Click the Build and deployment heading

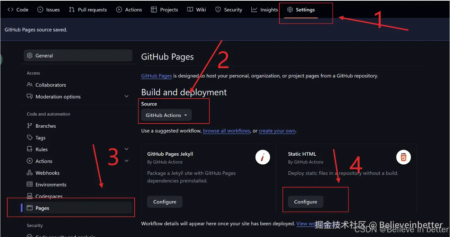click(x=184, y=92)
